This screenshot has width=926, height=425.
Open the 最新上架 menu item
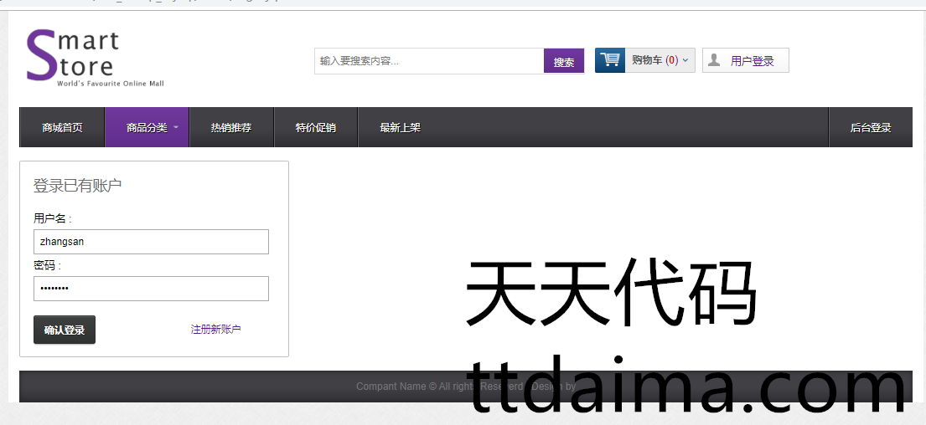[400, 128]
